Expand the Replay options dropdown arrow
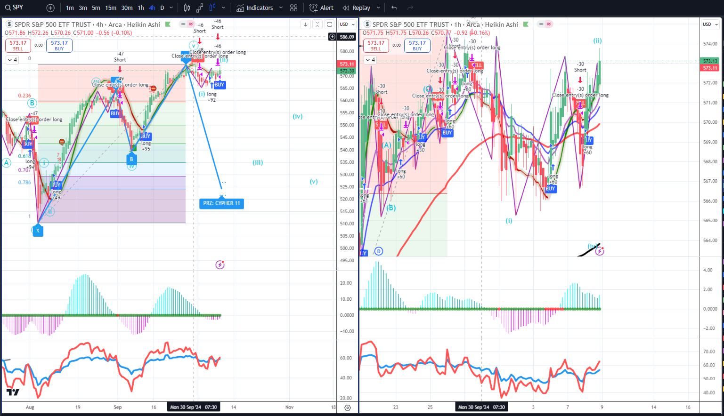The width and height of the screenshot is (724, 416). 378,8
